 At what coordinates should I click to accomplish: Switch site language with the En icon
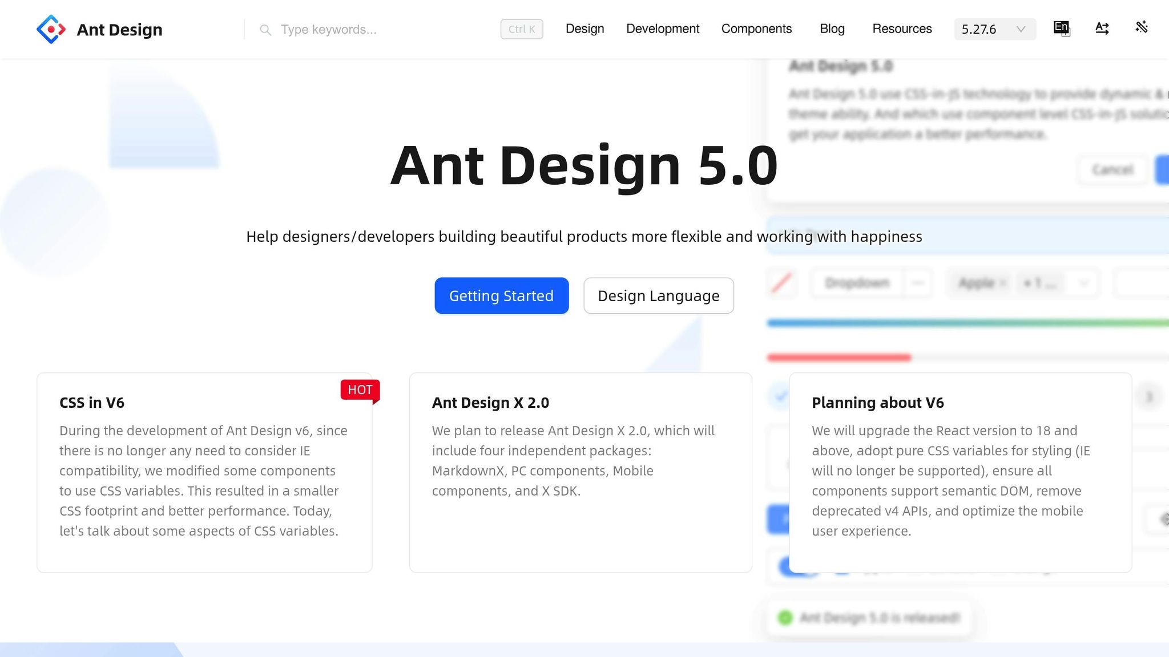[x=1061, y=28]
